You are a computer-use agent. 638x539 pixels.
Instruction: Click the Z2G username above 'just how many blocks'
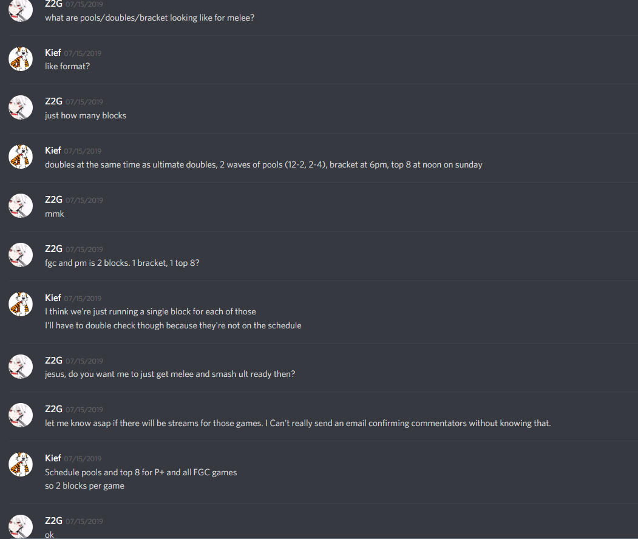click(53, 101)
